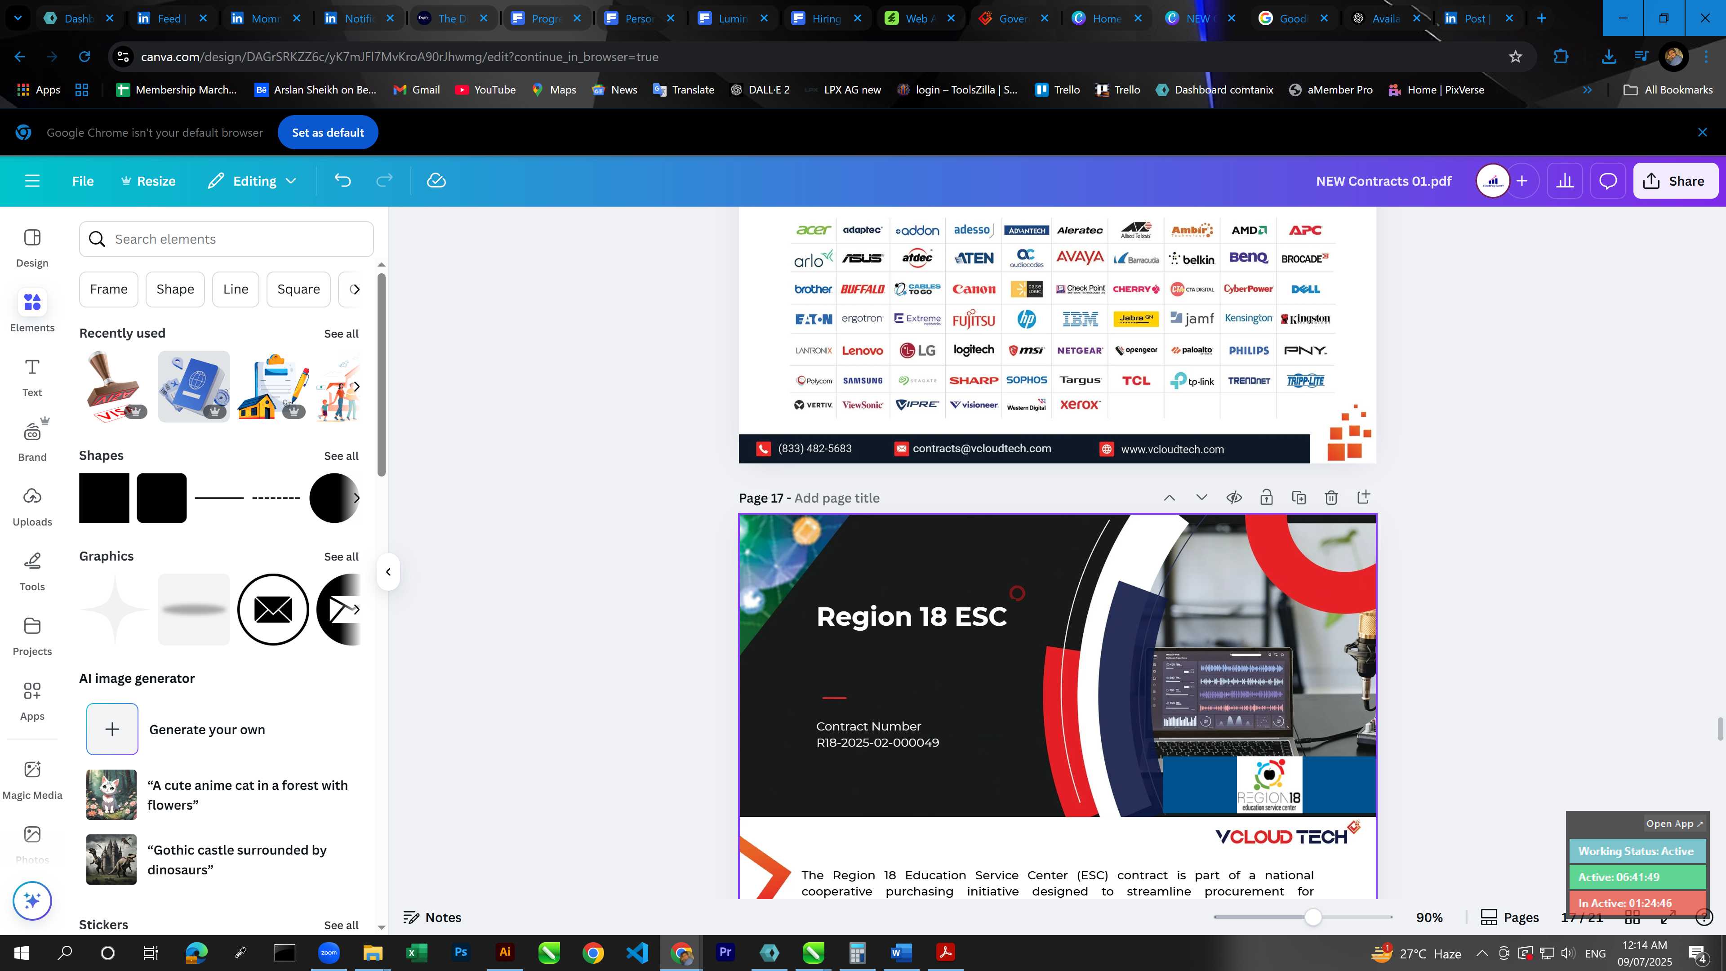Open the analytics insights icon

click(1565, 181)
